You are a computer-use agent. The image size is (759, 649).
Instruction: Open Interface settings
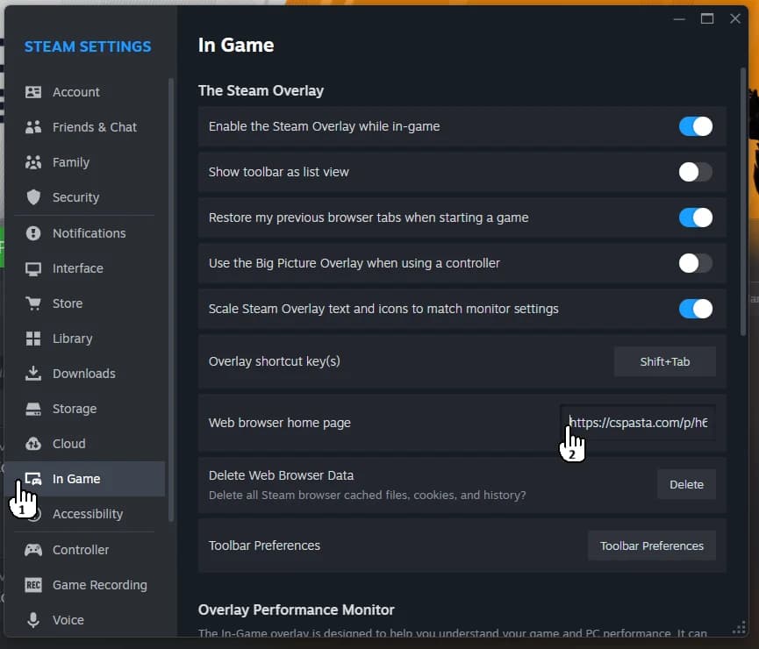pos(77,268)
